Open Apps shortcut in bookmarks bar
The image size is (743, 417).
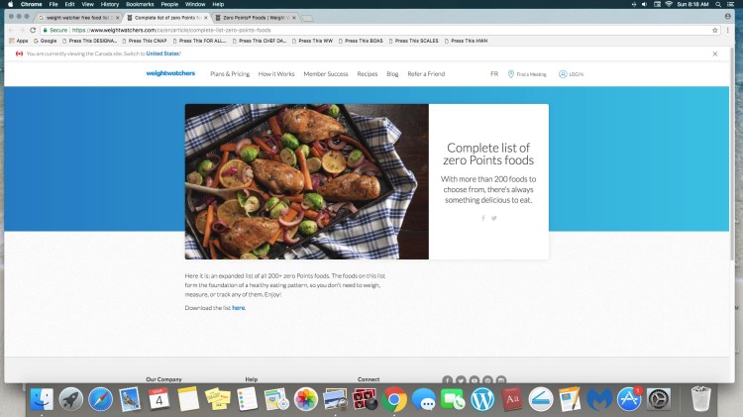pos(19,41)
